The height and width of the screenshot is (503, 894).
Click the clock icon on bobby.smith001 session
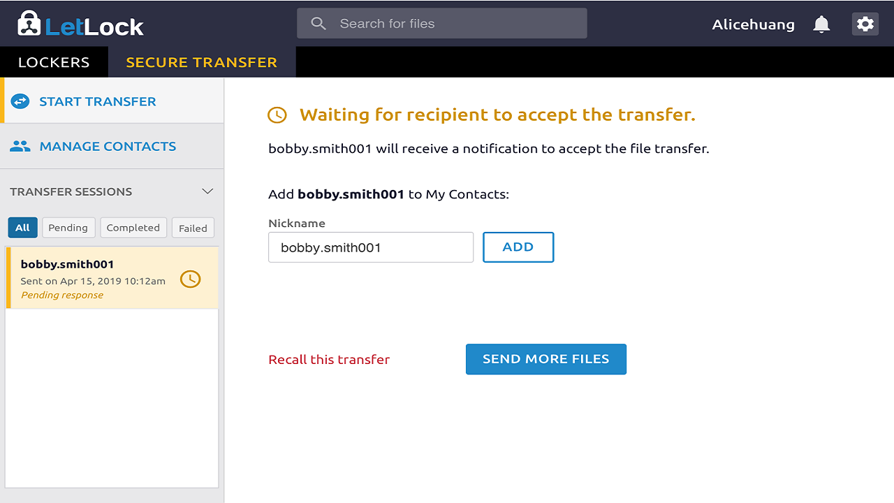point(190,279)
